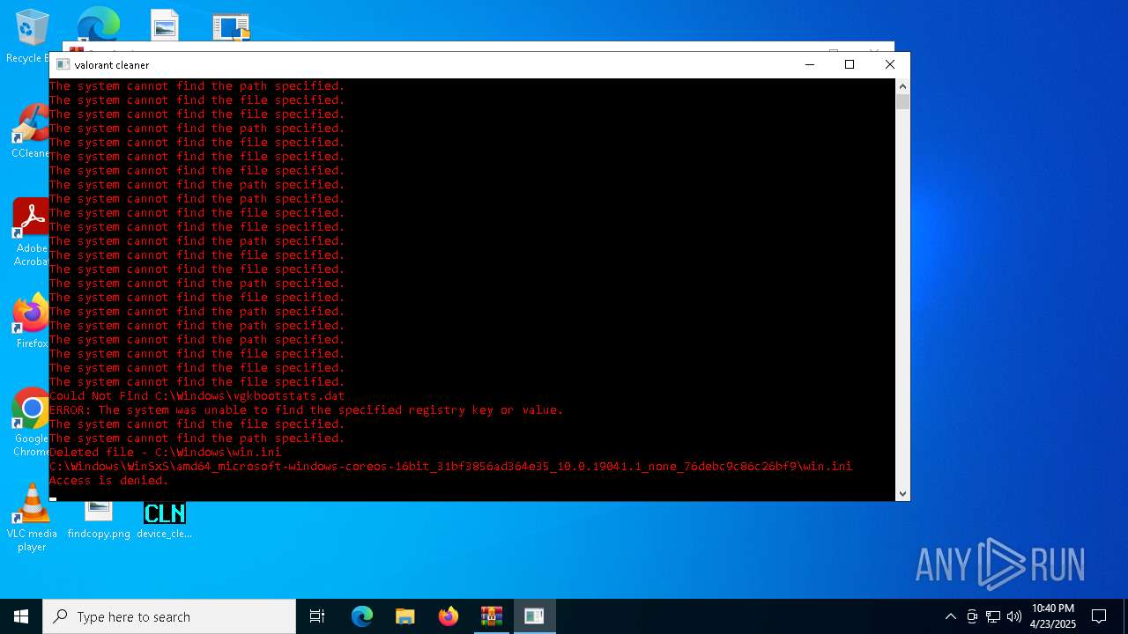The image size is (1128, 634).
Task: Open the Windows Start menu
Action: [21, 616]
